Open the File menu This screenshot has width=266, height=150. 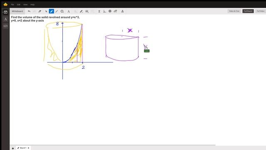12,5
